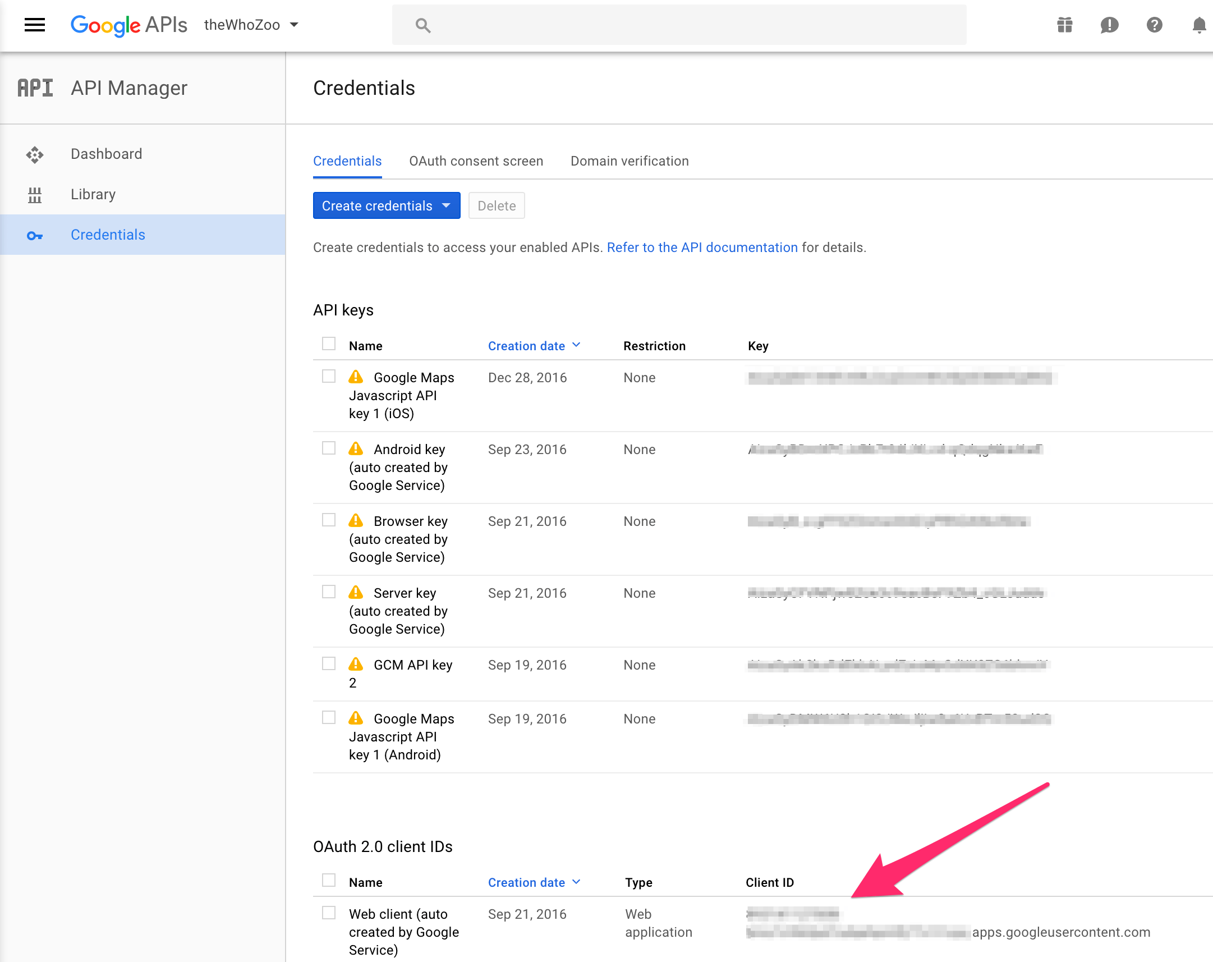The width and height of the screenshot is (1213, 962).
Task: Open the theWhoZoo project switcher
Action: click(251, 25)
